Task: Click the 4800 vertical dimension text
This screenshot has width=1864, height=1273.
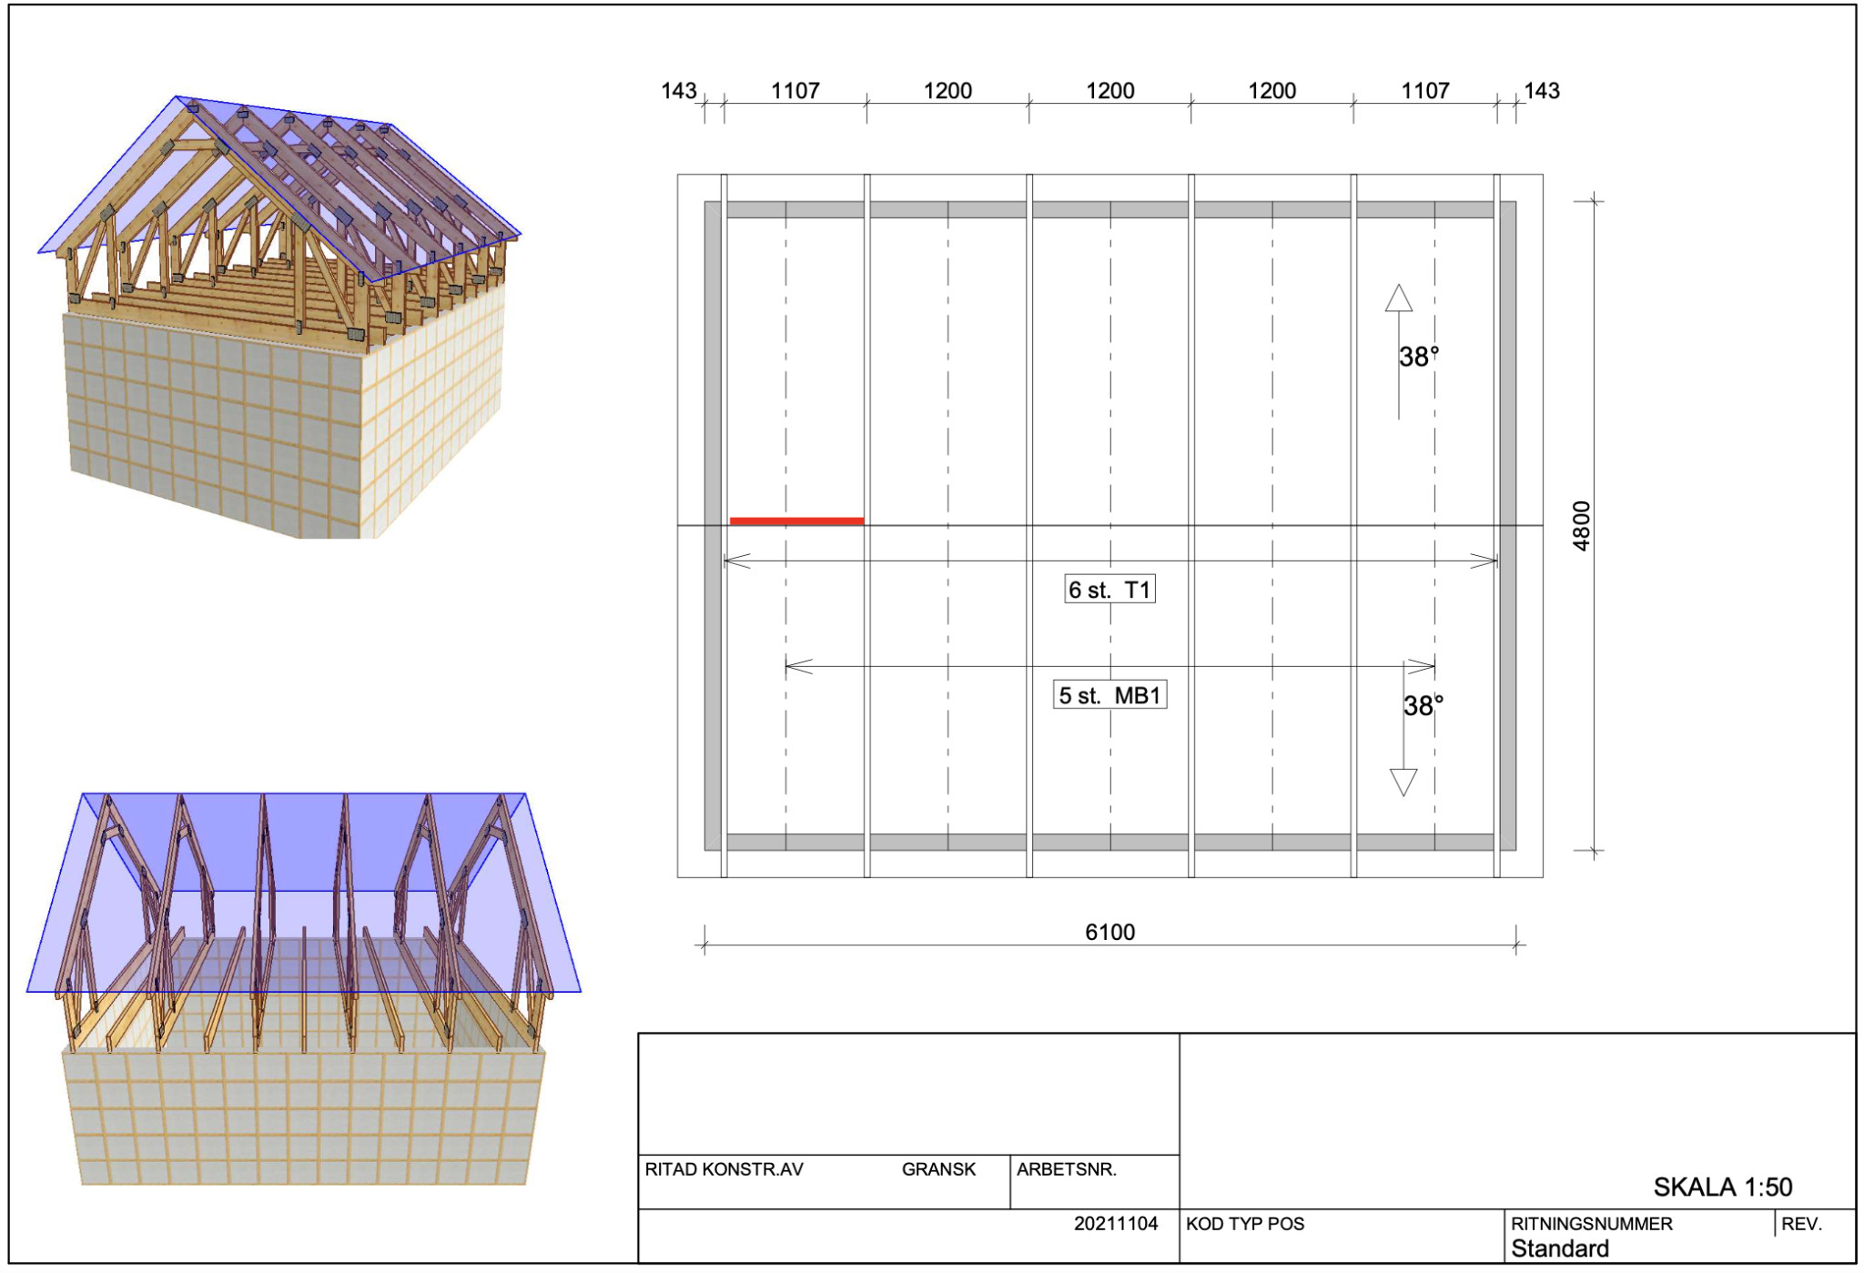Action: pyautogui.click(x=1582, y=526)
